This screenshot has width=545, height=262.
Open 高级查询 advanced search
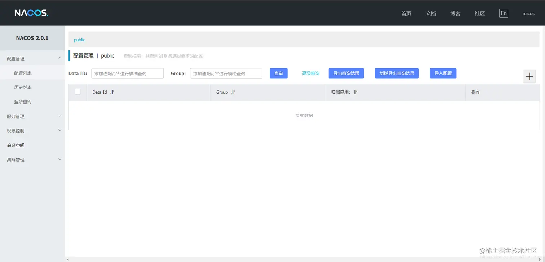(x=310, y=73)
